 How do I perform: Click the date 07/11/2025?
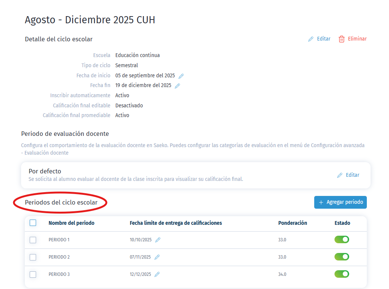(x=140, y=257)
